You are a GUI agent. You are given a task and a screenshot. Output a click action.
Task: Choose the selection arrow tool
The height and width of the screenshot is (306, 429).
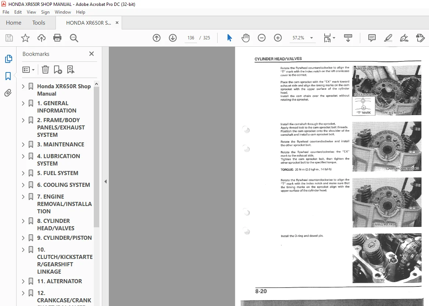pos(229,38)
